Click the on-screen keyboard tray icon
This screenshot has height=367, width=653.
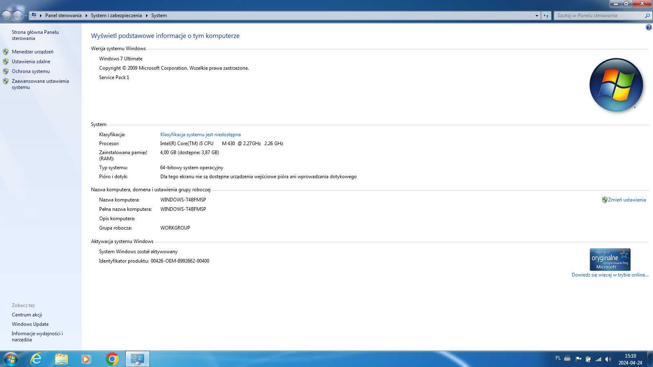pos(567,359)
